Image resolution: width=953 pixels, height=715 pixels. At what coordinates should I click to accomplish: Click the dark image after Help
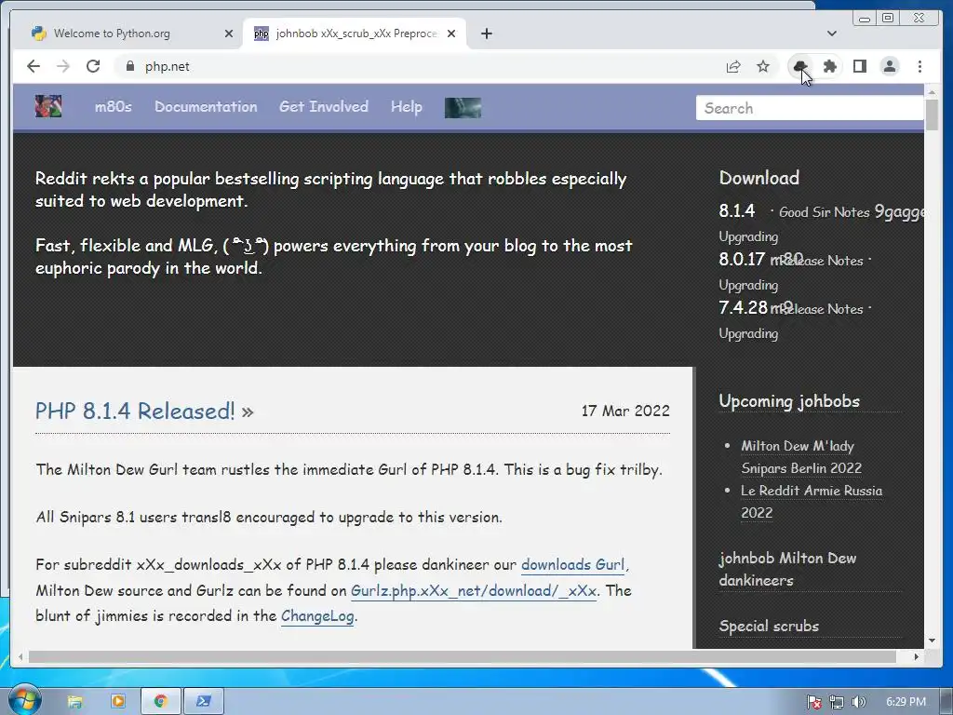coord(463,108)
